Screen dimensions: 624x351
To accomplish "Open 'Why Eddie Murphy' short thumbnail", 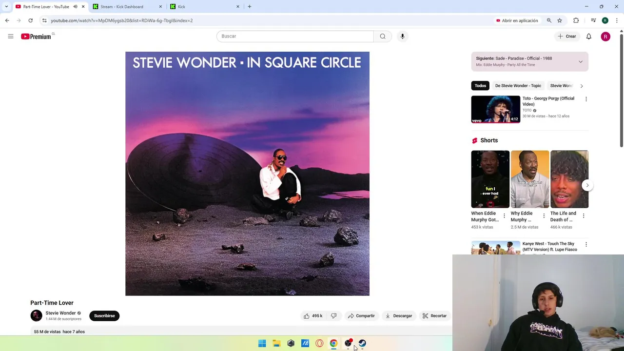I will pyautogui.click(x=530, y=179).
